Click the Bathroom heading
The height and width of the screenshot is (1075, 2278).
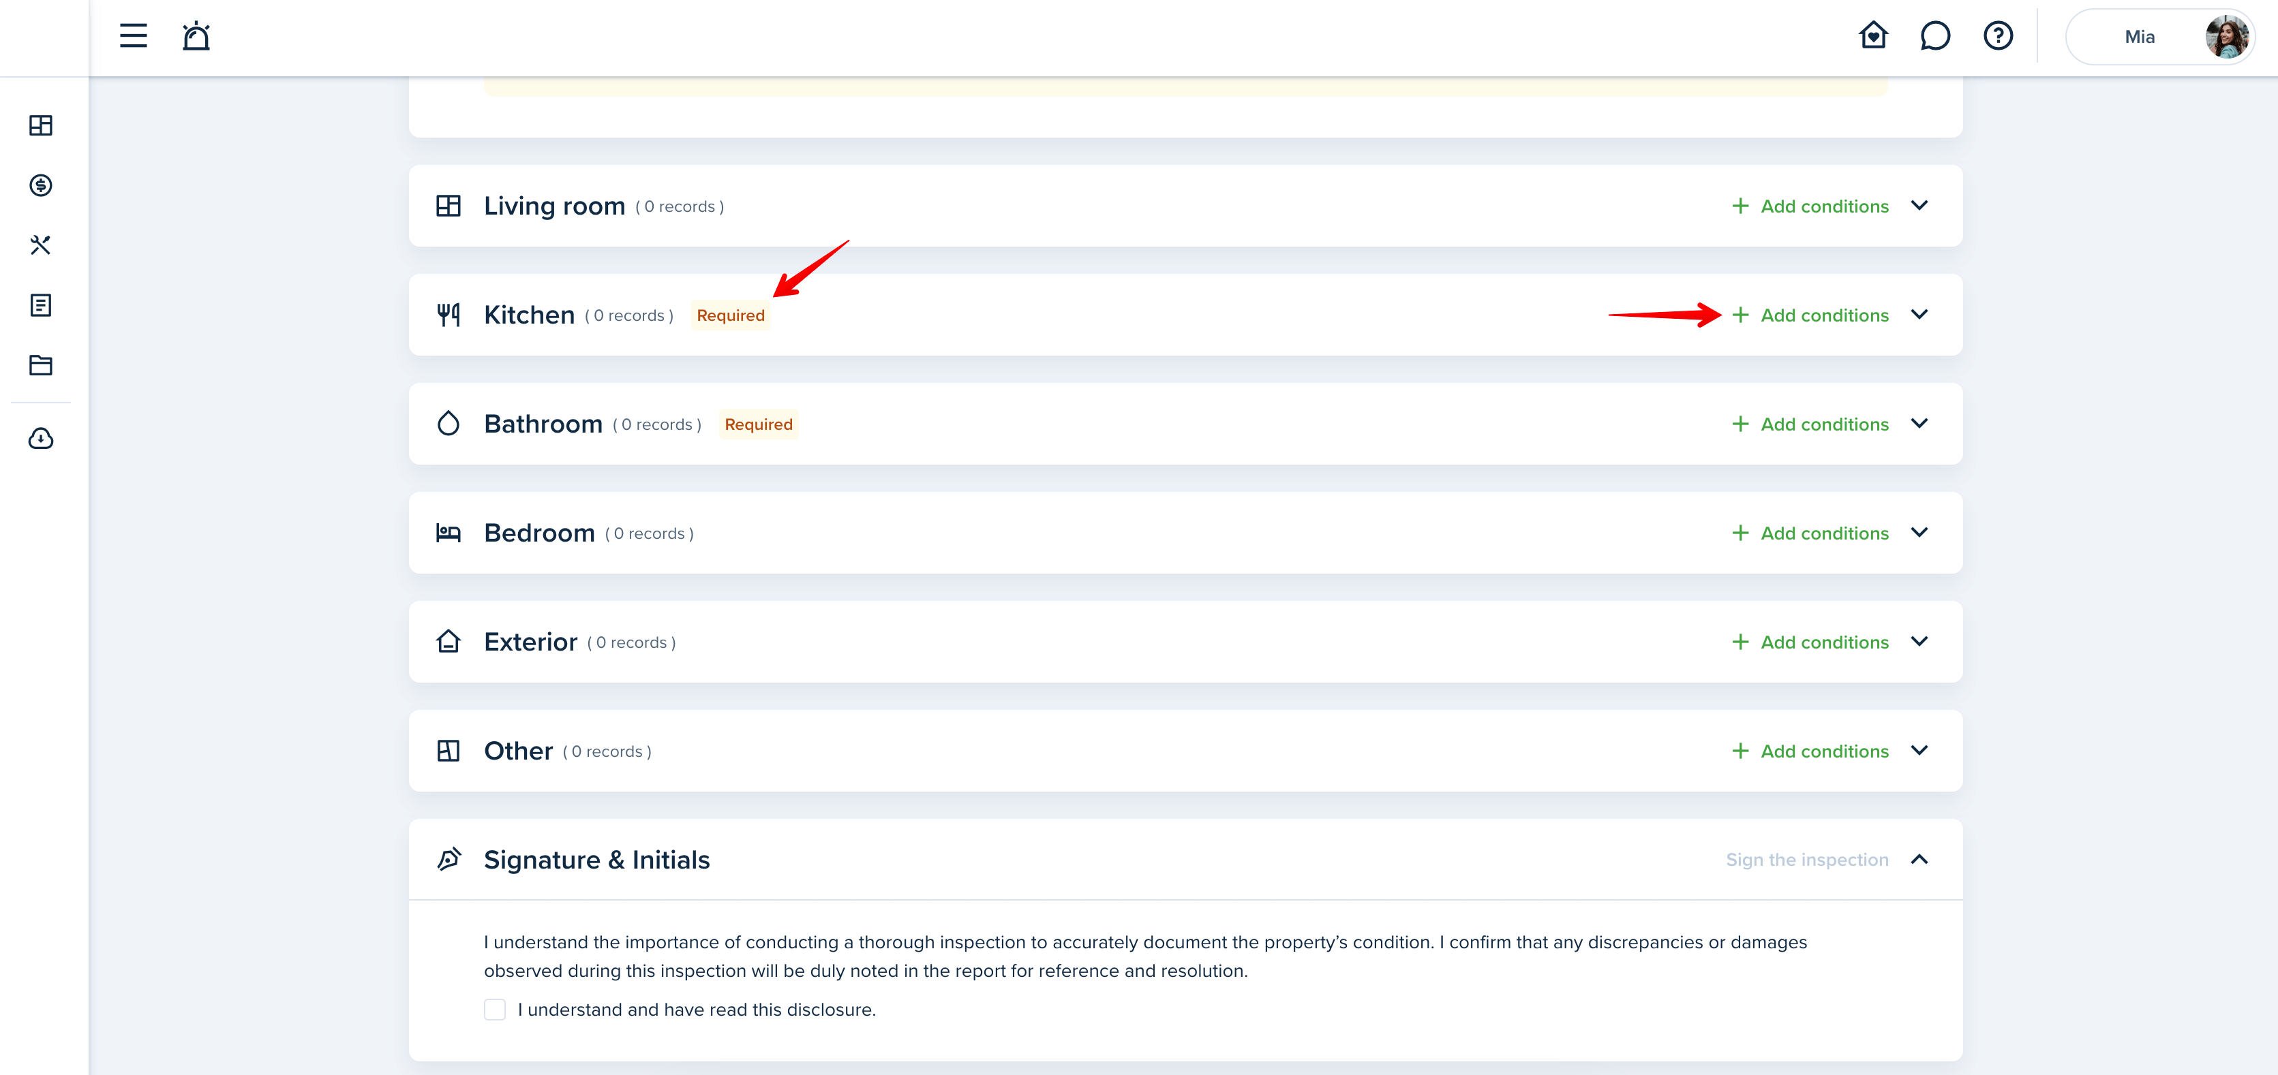[543, 424]
